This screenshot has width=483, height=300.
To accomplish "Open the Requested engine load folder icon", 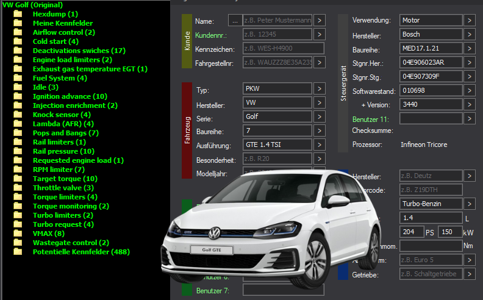I will [18, 160].
